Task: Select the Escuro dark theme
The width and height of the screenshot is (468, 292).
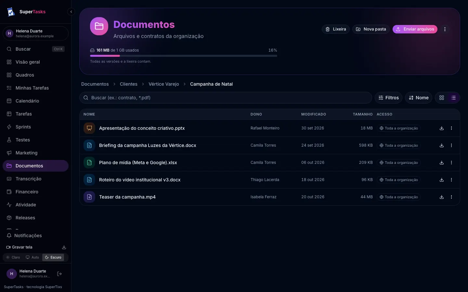Action: (x=53, y=257)
